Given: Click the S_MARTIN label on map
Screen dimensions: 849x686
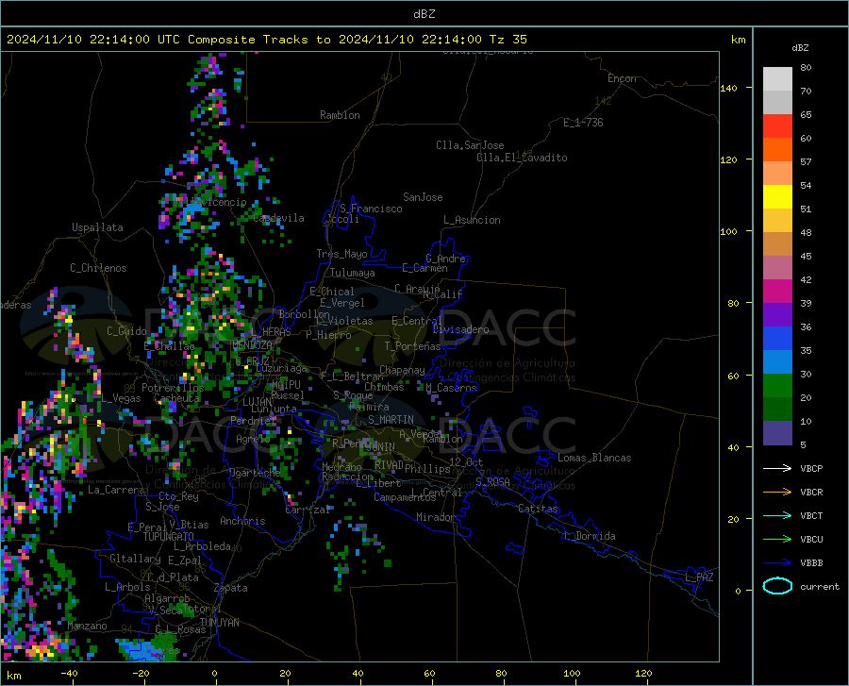Looking at the screenshot, I should click(391, 420).
